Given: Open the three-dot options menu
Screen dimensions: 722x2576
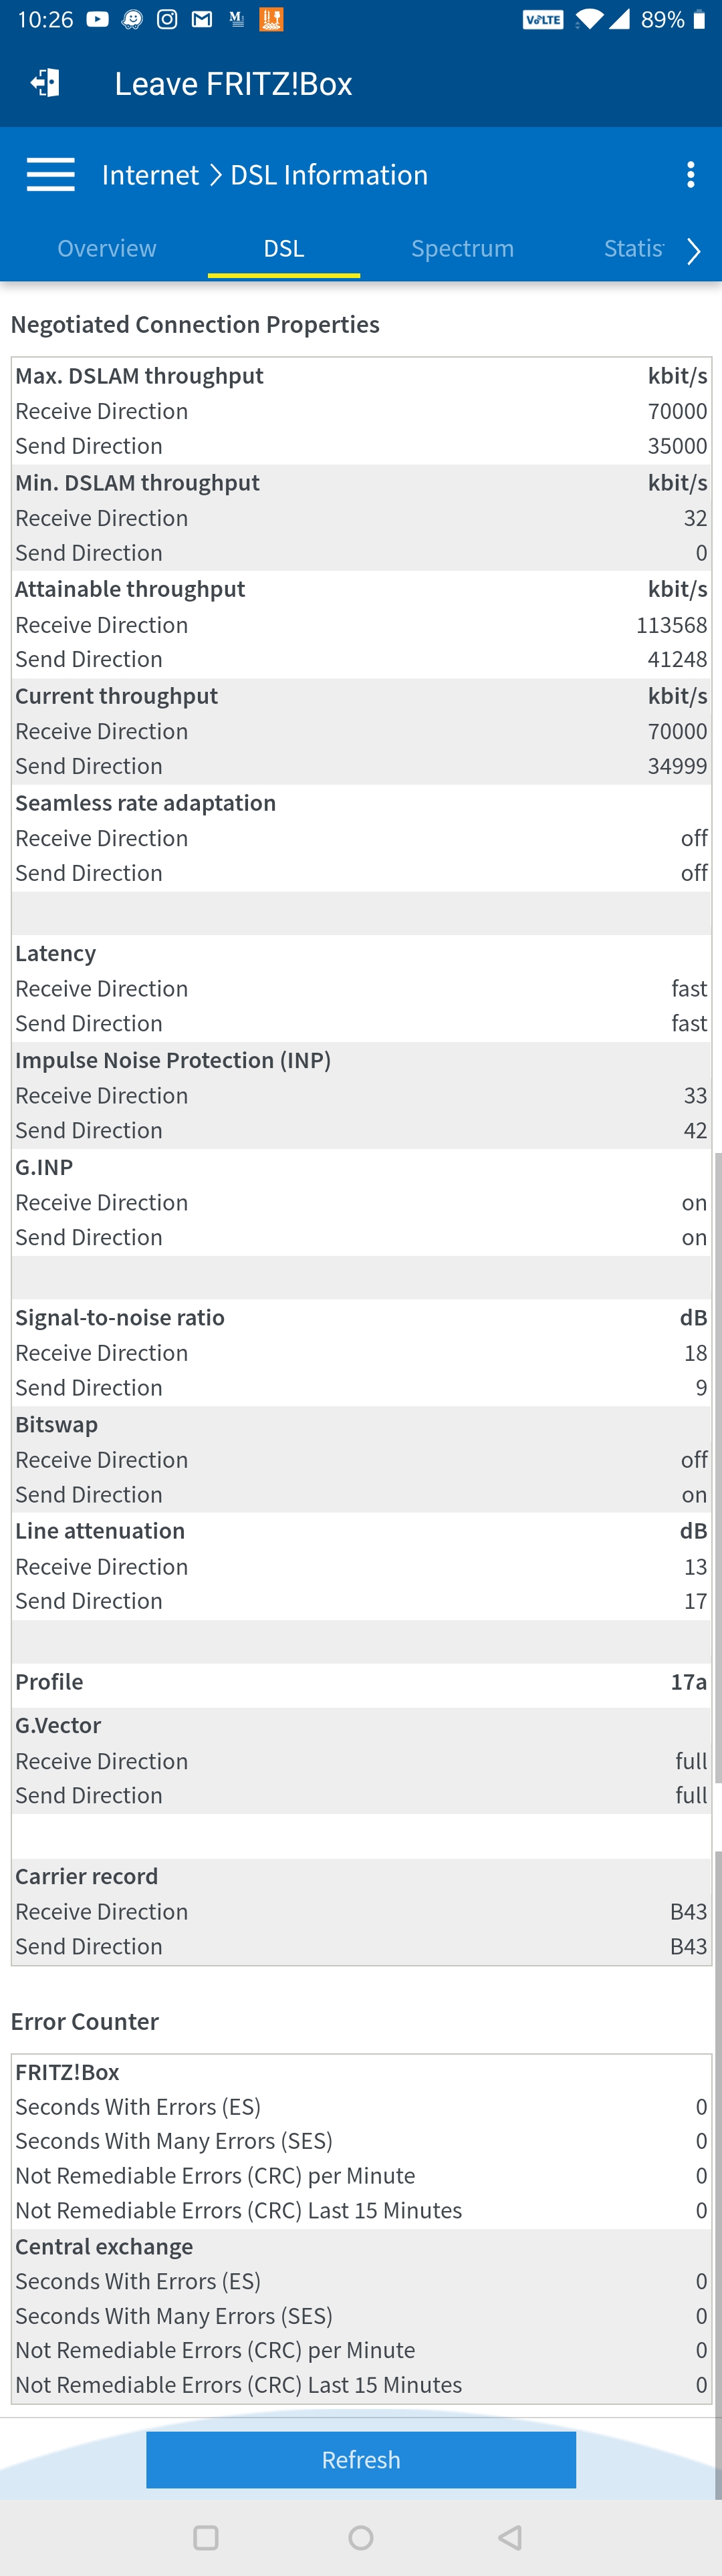Looking at the screenshot, I should pyautogui.click(x=690, y=175).
